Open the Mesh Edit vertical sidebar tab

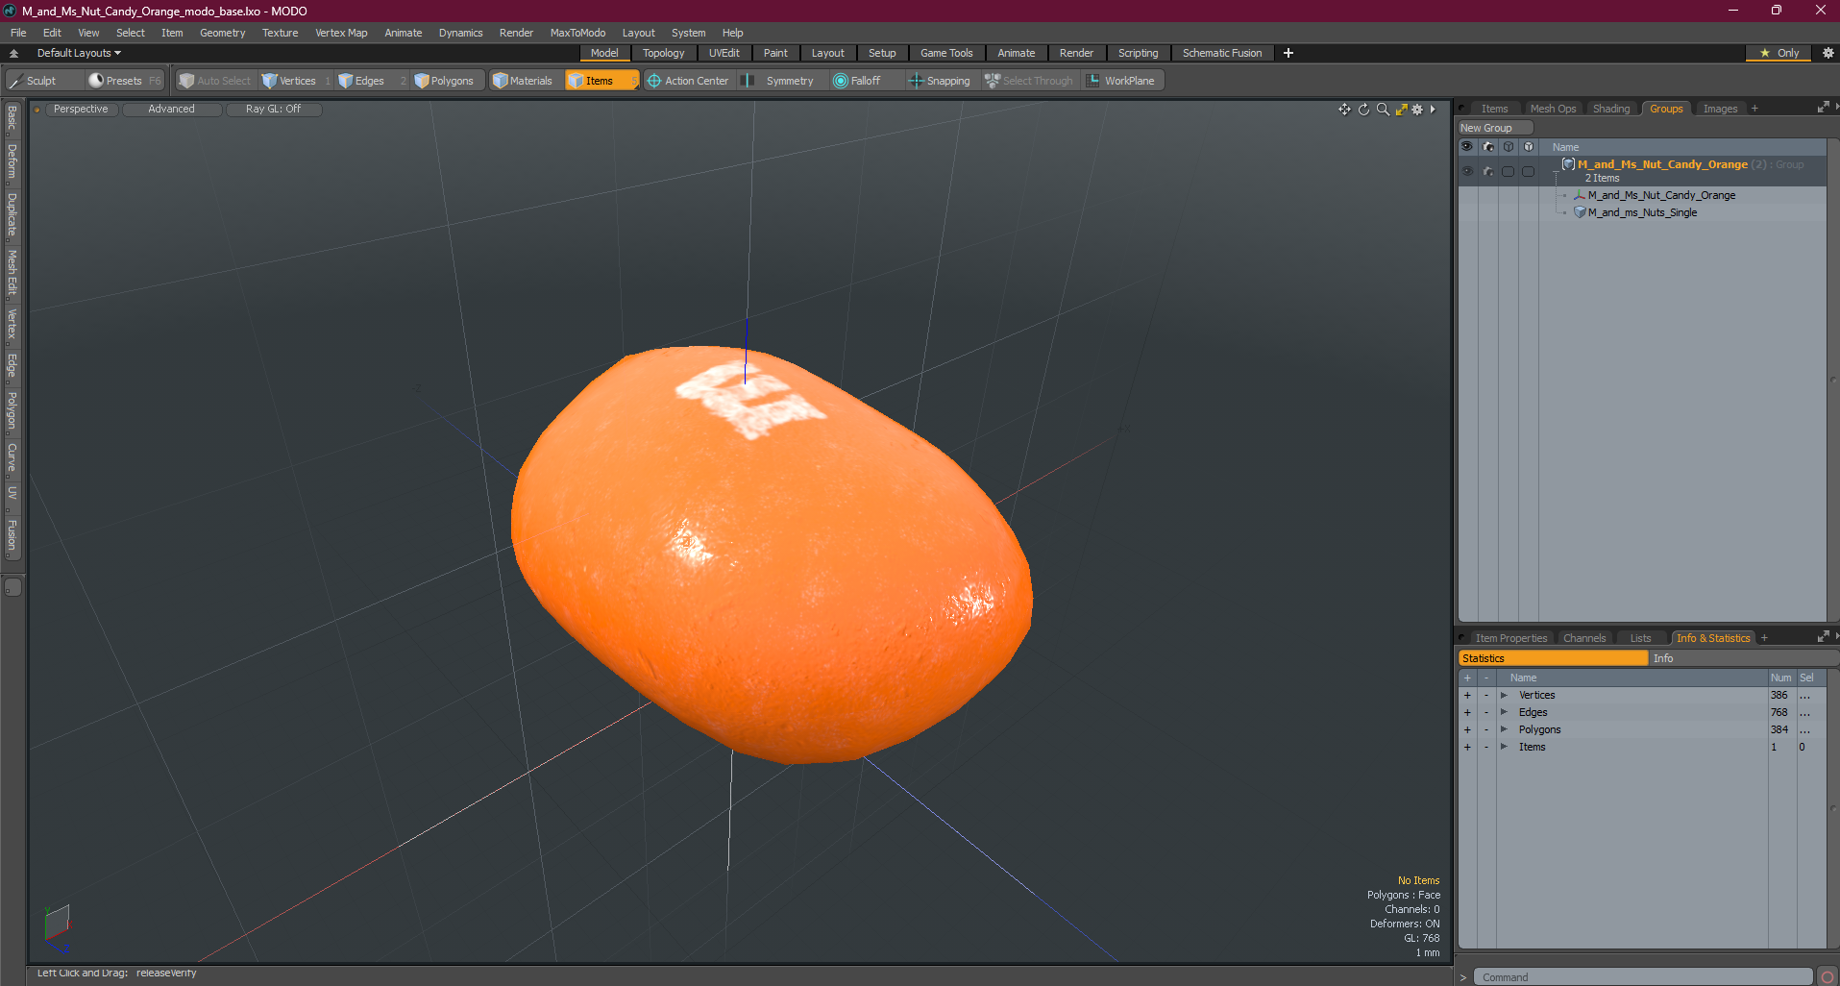point(12,272)
